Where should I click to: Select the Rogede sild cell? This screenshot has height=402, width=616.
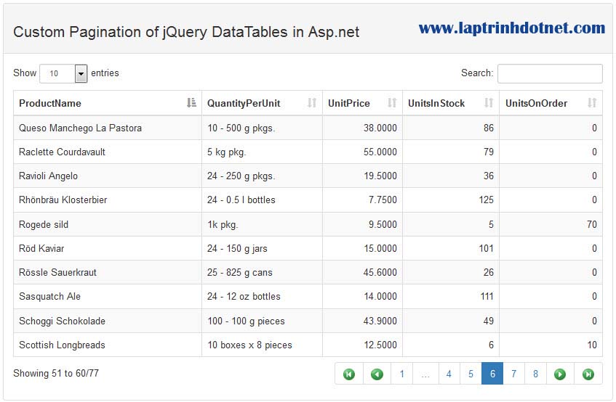pyautogui.click(x=108, y=224)
